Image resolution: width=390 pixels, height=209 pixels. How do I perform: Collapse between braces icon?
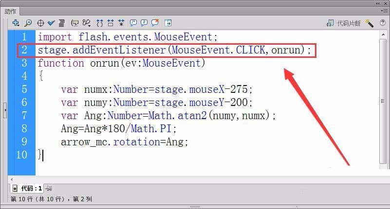(x=99, y=23)
